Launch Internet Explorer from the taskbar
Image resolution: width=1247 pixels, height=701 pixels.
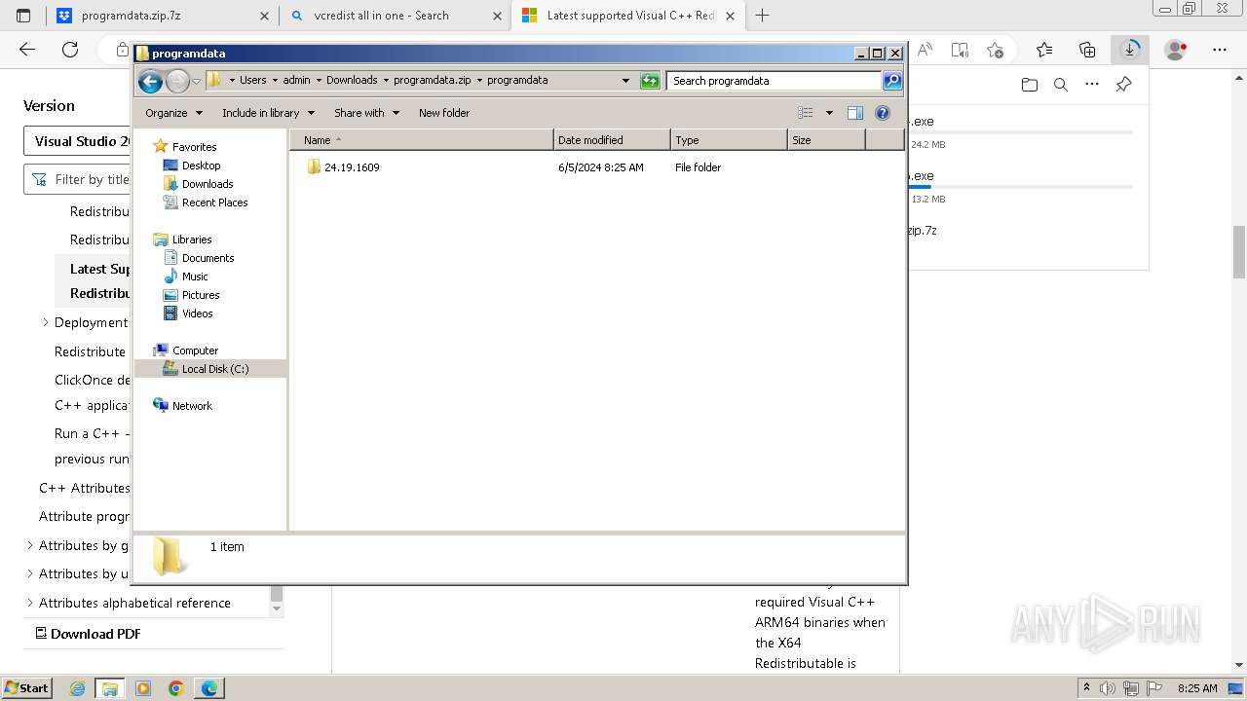77,688
